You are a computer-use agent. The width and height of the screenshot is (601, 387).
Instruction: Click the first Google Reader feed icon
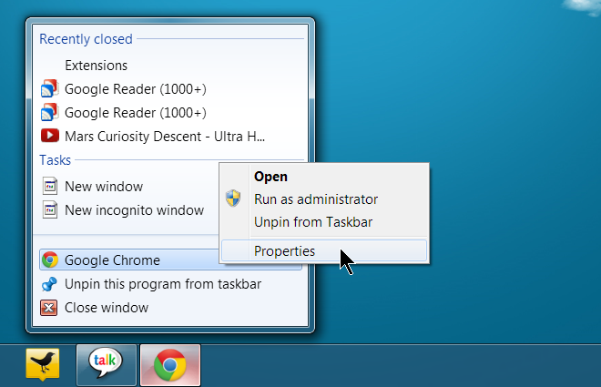pyautogui.click(x=50, y=89)
